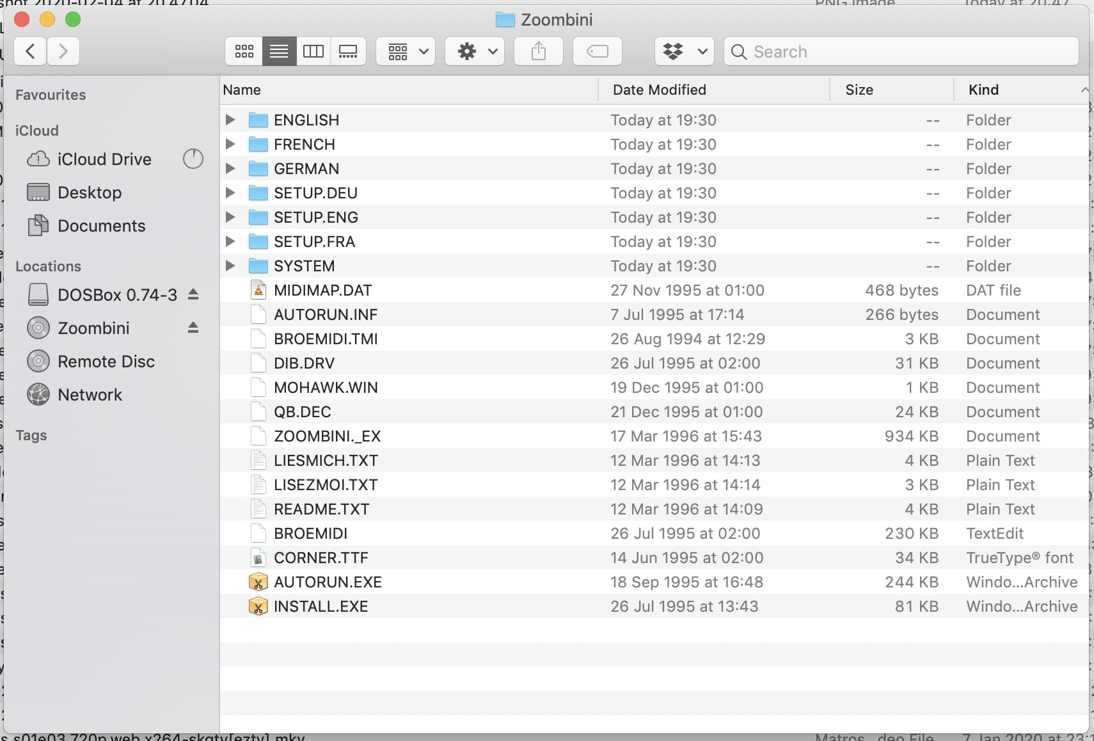Click the Share toolbar button
Viewport: 1094px width, 741px height.
click(539, 51)
